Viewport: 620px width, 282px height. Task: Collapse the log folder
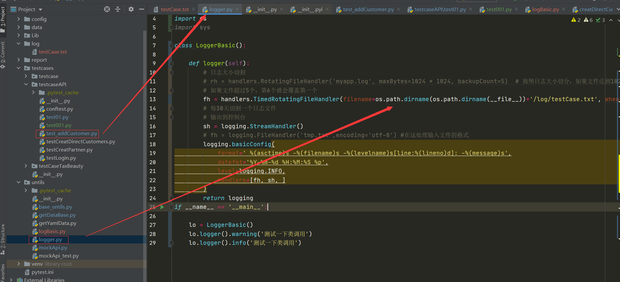click(x=19, y=43)
